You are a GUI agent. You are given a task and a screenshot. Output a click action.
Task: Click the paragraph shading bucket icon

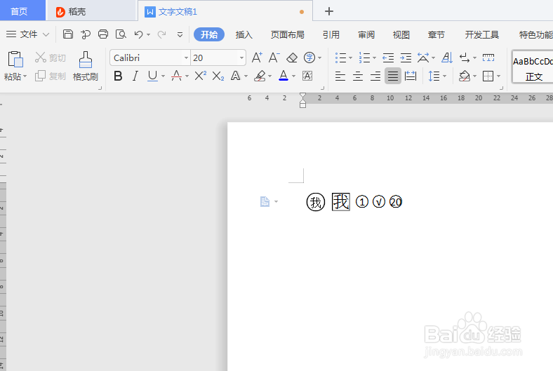[465, 76]
